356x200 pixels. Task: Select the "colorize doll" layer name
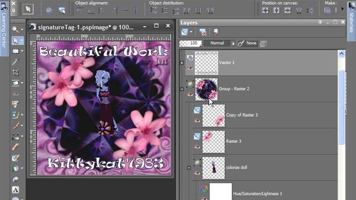click(x=236, y=167)
